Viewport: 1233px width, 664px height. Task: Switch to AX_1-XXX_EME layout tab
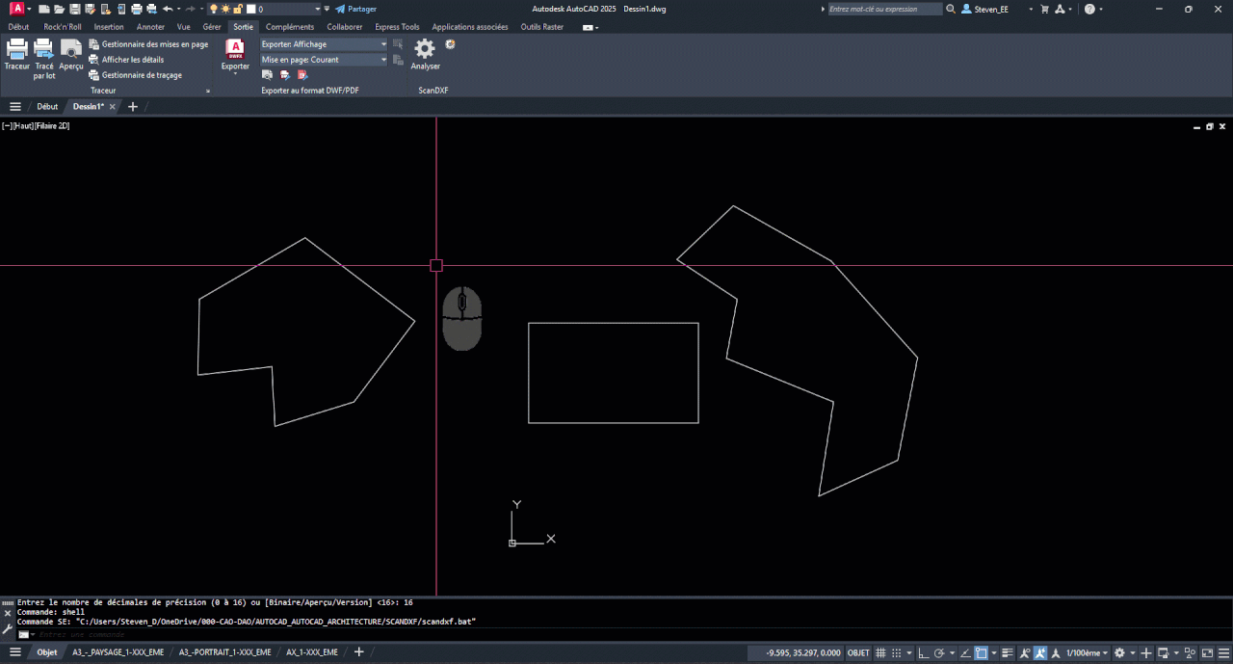click(312, 652)
